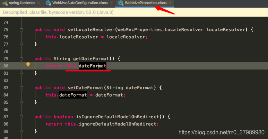Close the WebMvcProperties.class tab

click(x=170, y=3)
